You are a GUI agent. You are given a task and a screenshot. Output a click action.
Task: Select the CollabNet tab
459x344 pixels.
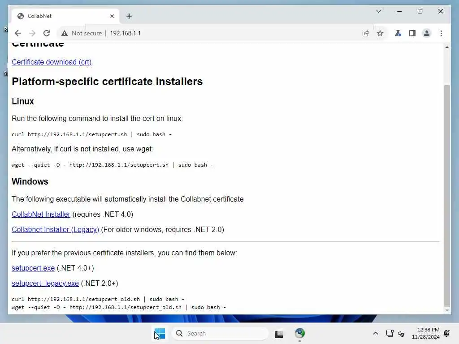(65, 17)
